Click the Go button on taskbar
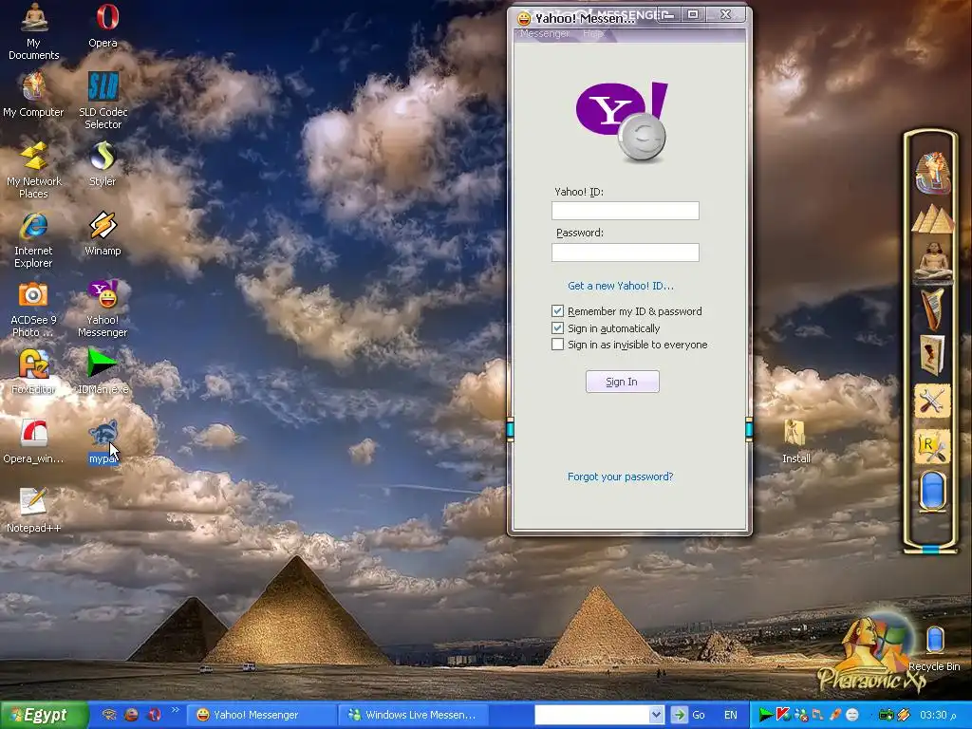Viewport: 972px width, 729px height. pyautogui.click(x=689, y=715)
